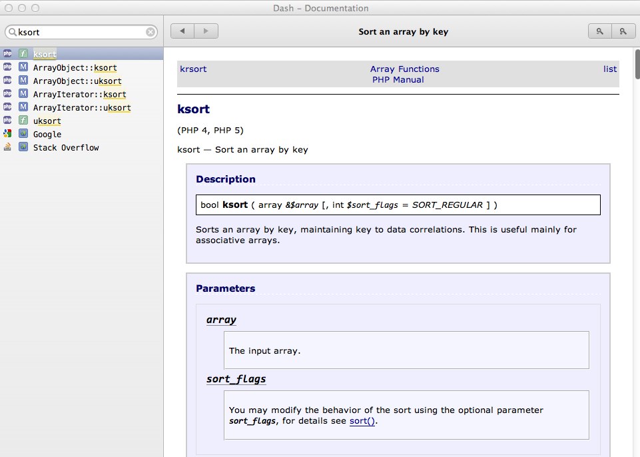
Task: Click the Stack Overflow icon in the results
Action: pos(7,147)
